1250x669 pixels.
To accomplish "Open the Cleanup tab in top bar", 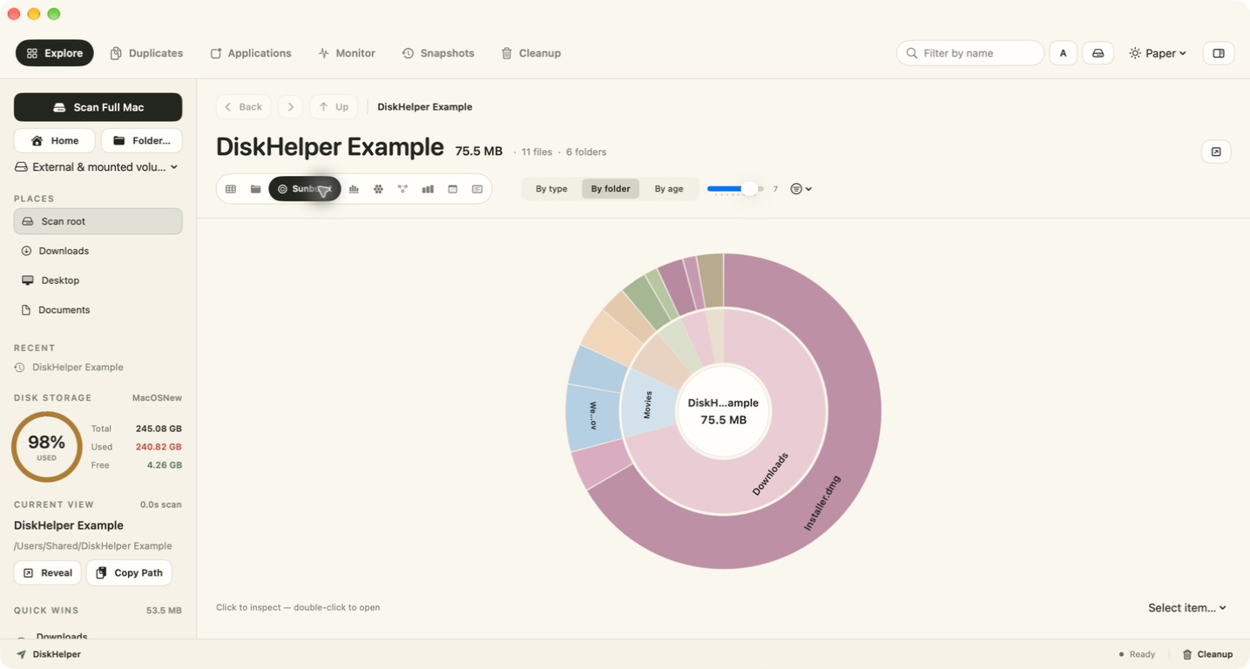I will tap(530, 53).
